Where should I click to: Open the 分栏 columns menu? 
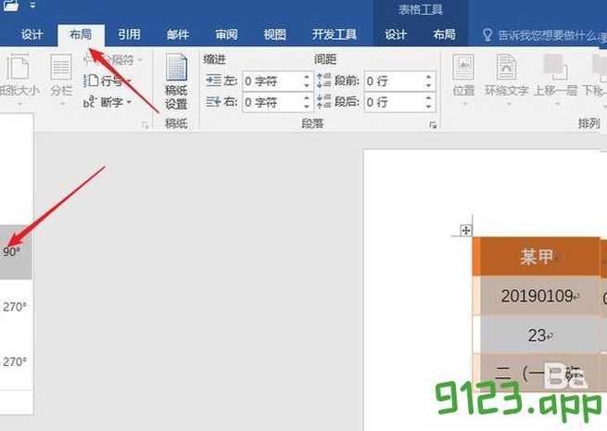tap(61, 80)
